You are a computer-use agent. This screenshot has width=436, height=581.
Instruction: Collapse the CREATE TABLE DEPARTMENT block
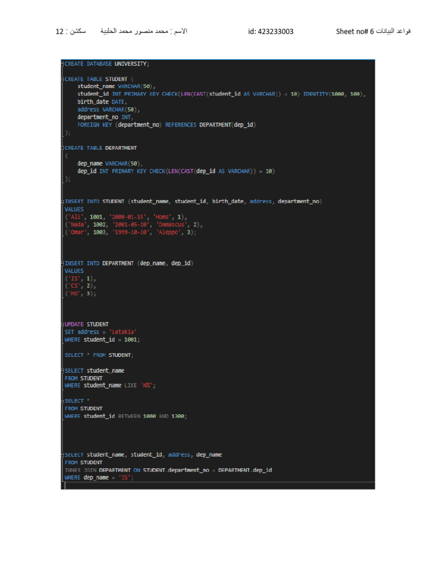click(x=62, y=148)
